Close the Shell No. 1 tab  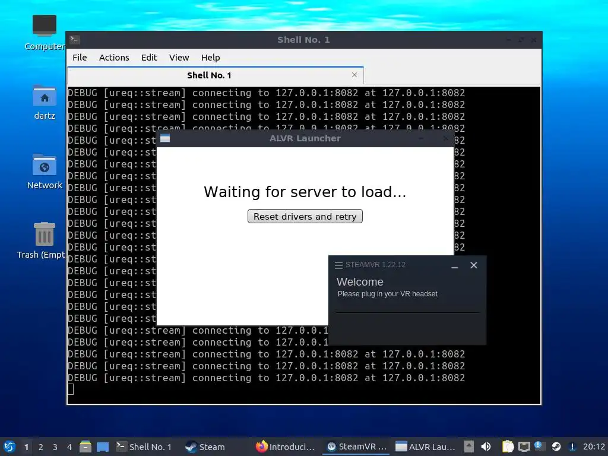click(354, 75)
